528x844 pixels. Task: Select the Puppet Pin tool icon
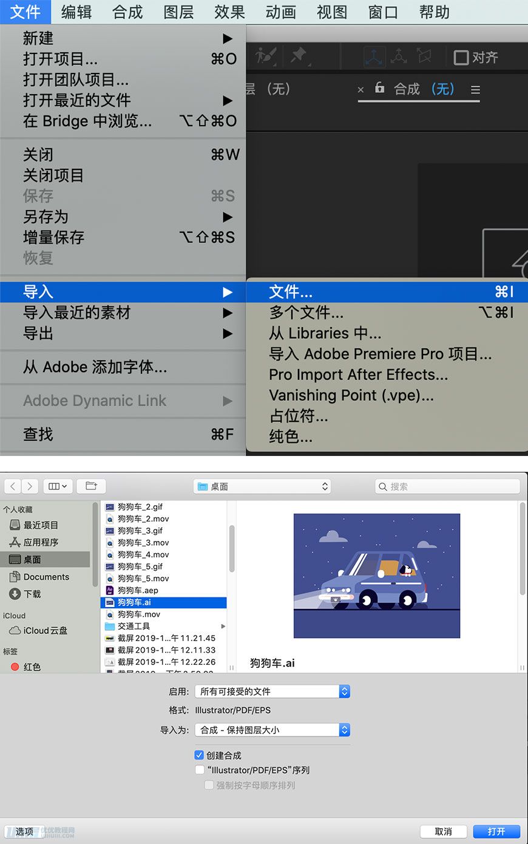298,56
